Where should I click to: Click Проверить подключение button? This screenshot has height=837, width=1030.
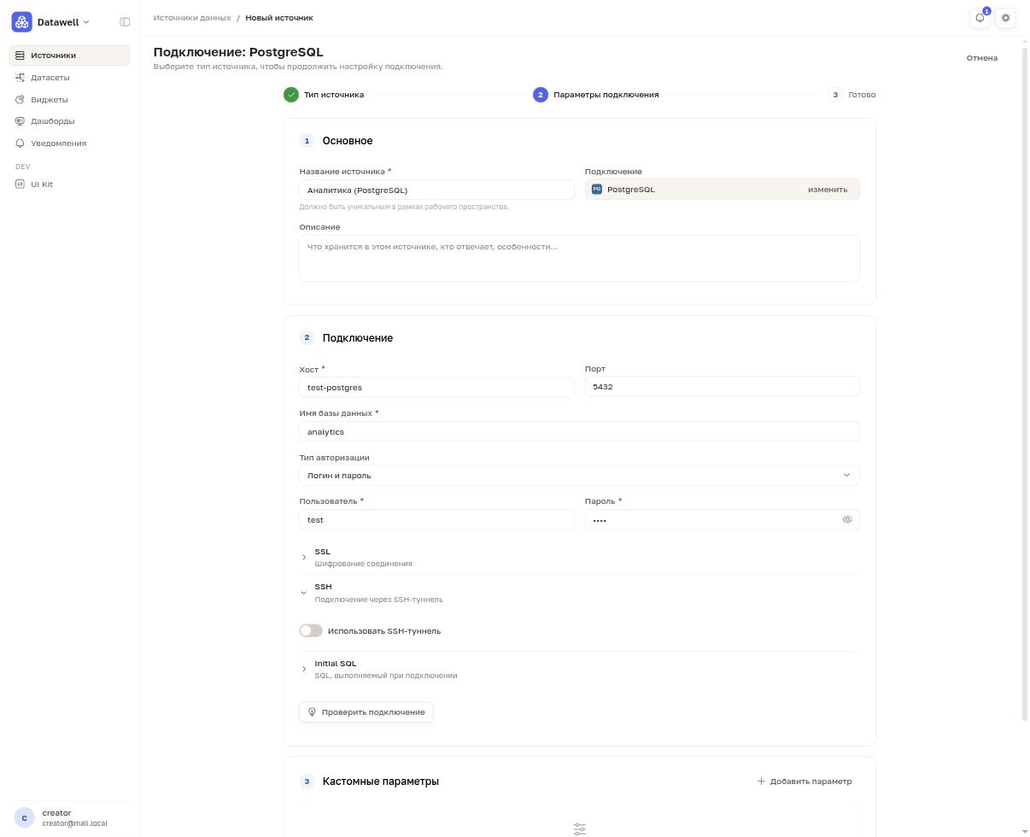(366, 712)
